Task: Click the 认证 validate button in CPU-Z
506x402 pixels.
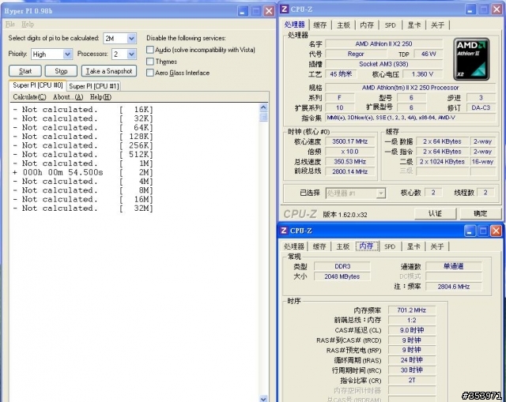Action: [x=435, y=213]
